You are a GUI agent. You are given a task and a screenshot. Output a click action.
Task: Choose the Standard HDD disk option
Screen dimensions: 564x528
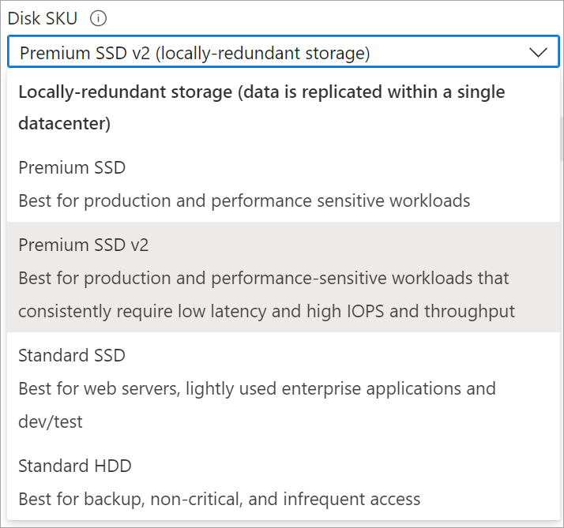click(x=74, y=466)
